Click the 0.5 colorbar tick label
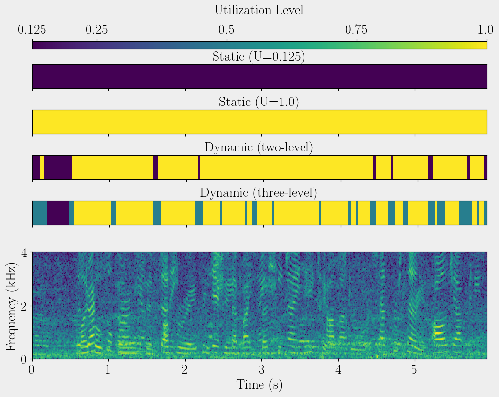 (x=227, y=30)
